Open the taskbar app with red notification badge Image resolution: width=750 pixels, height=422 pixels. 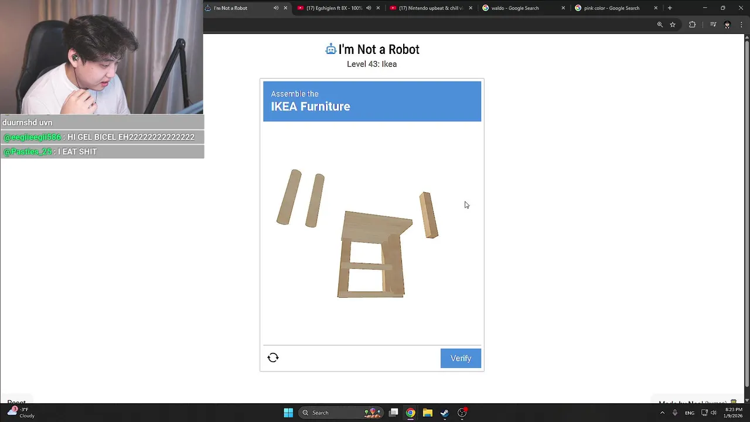point(462,413)
